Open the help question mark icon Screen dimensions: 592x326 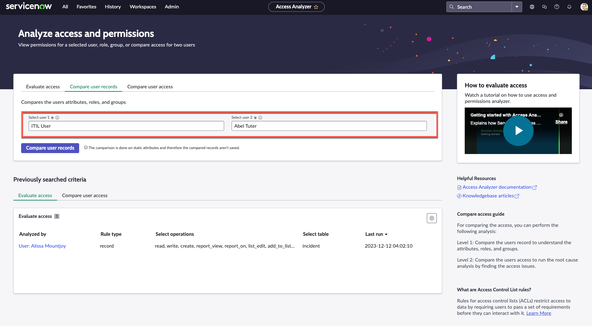click(x=557, y=7)
